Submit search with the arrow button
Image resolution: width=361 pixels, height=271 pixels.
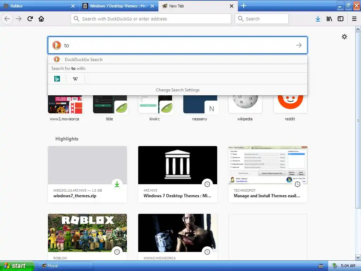point(299,45)
